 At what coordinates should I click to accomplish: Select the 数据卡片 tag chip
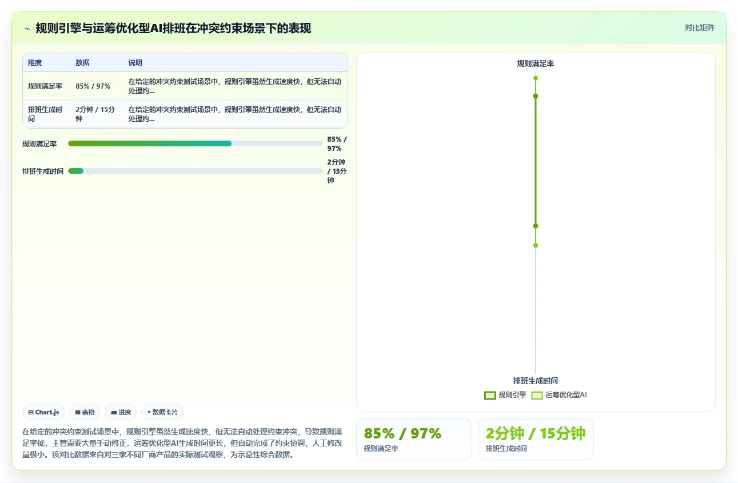[162, 412]
